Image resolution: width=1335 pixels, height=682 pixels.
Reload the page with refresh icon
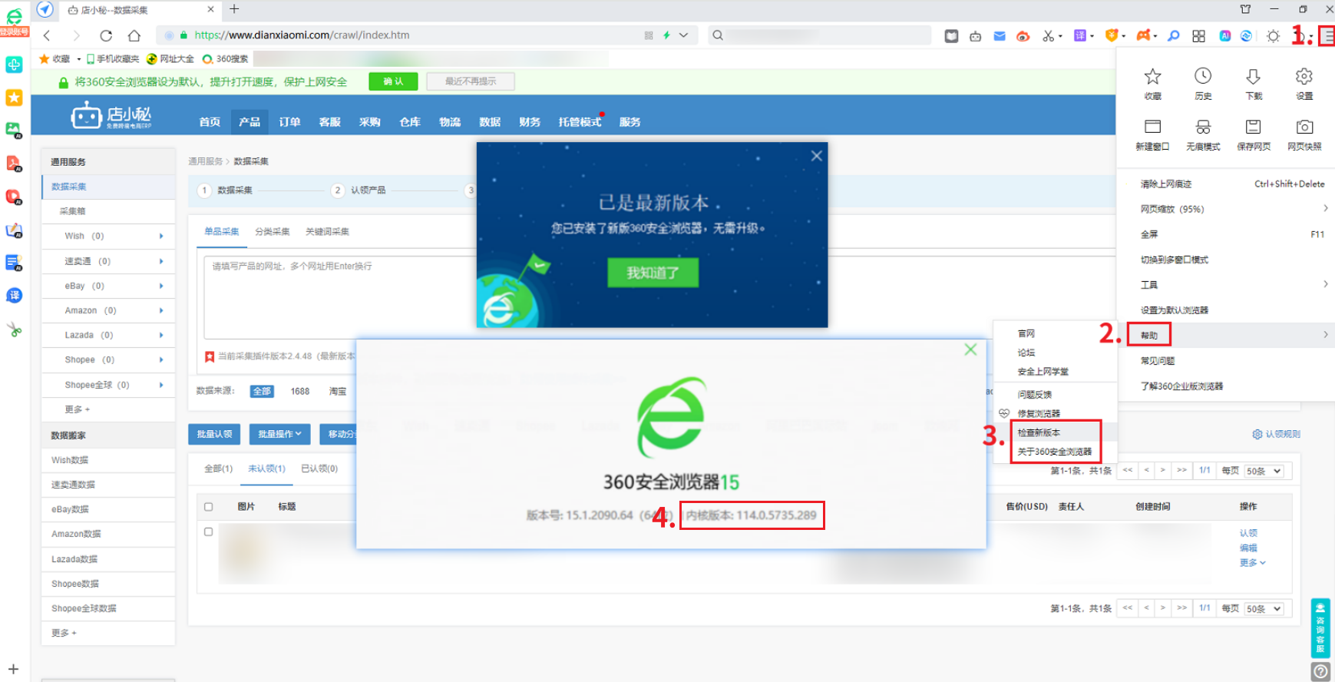pos(106,35)
